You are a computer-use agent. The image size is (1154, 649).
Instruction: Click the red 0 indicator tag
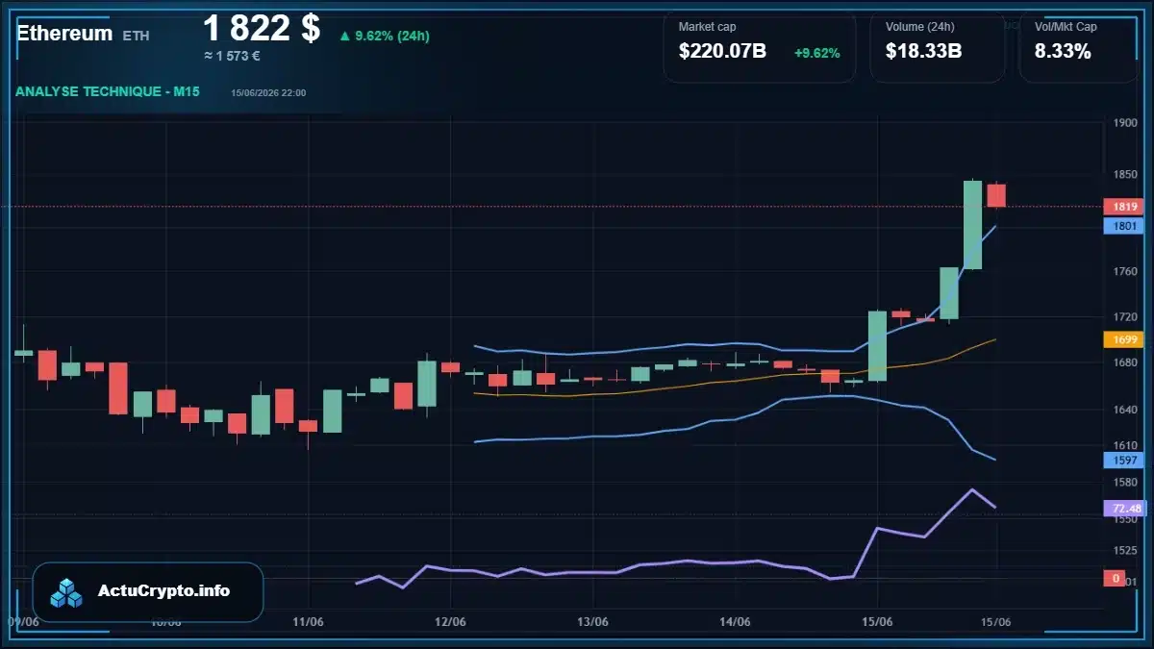click(1116, 578)
